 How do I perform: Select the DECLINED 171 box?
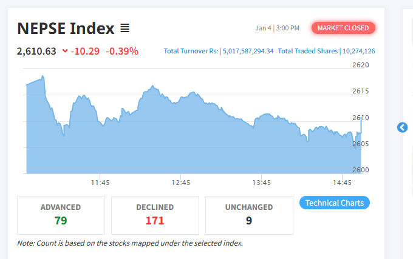[x=155, y=215]
